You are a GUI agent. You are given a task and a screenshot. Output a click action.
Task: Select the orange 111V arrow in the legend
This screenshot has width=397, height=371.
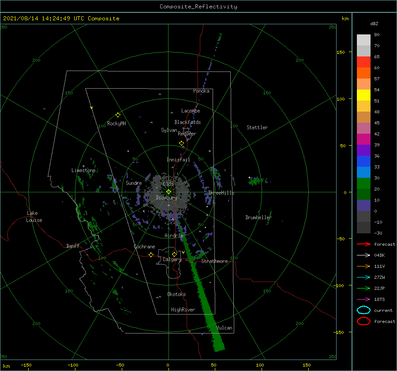(363, 266)
